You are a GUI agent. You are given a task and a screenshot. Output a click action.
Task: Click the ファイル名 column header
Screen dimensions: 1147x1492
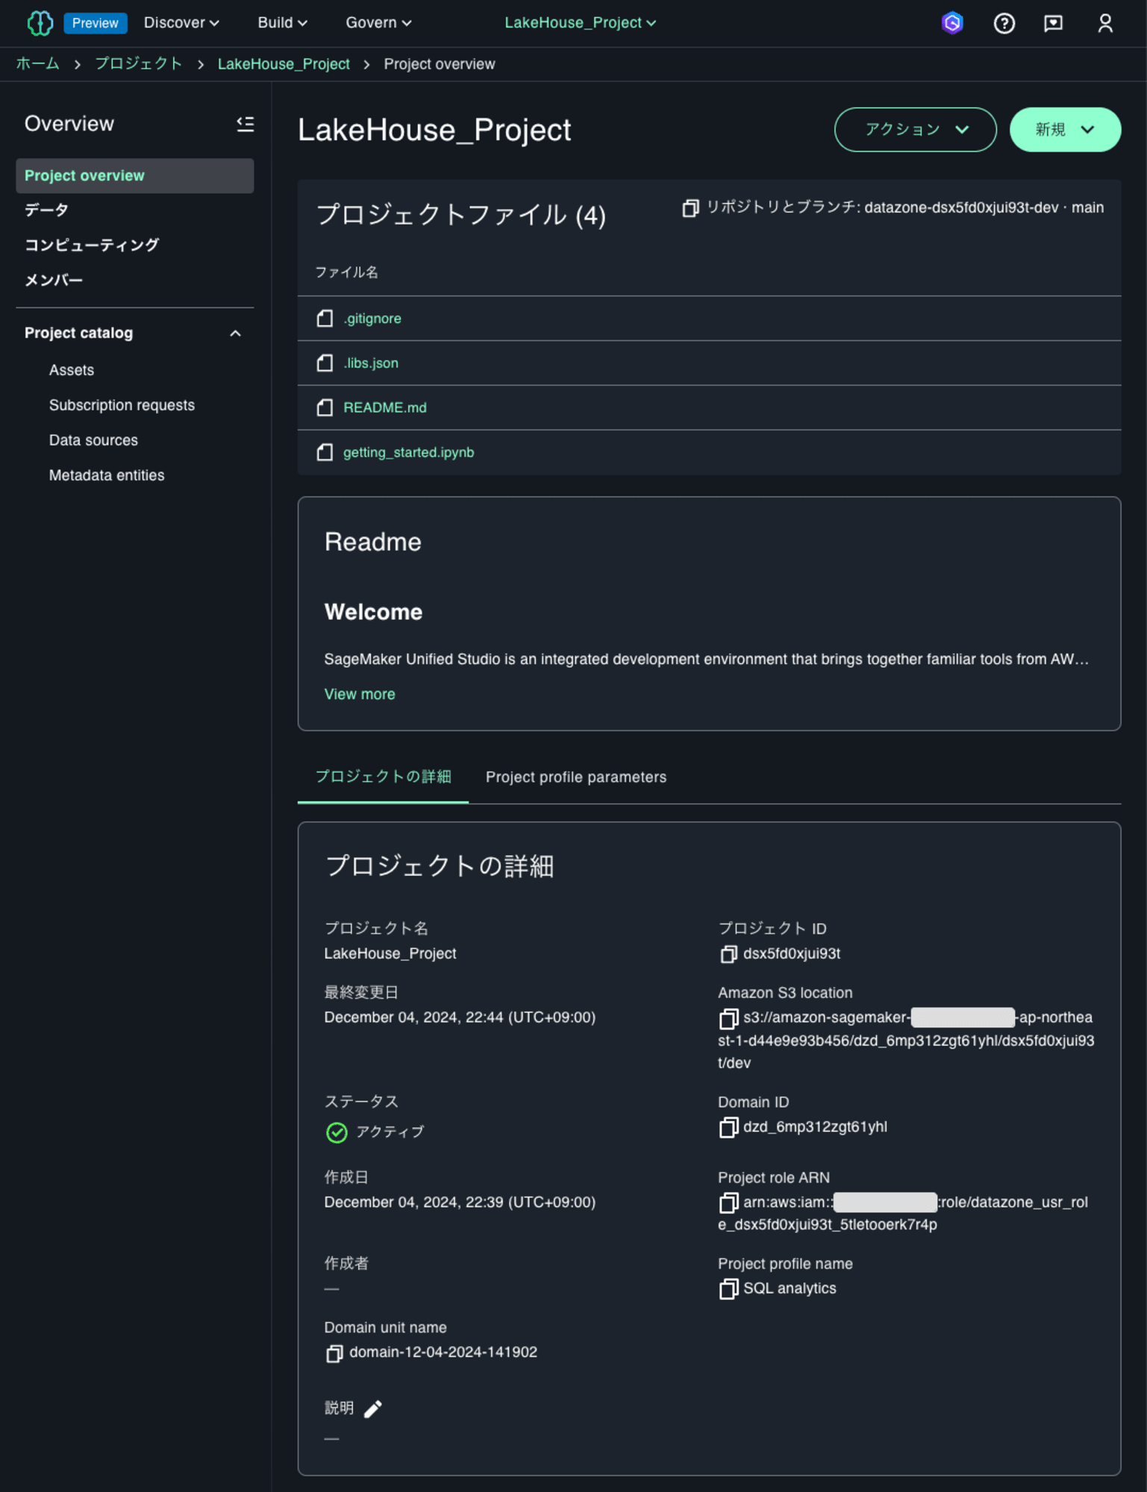point(346,272)
